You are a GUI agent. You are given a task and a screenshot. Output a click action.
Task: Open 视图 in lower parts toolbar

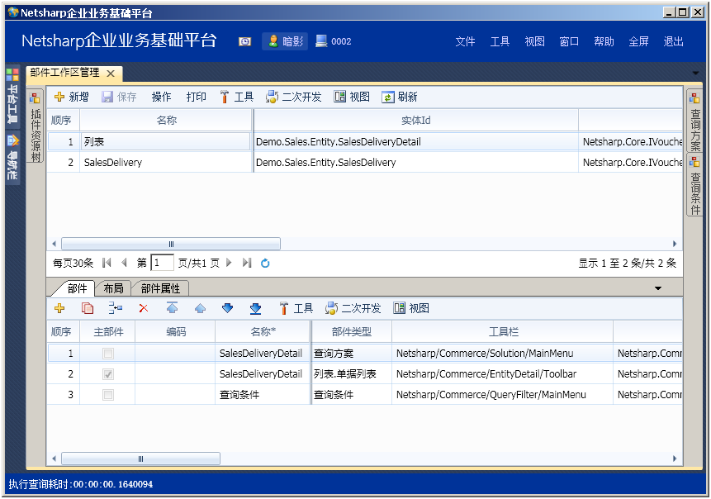point(411,308)
